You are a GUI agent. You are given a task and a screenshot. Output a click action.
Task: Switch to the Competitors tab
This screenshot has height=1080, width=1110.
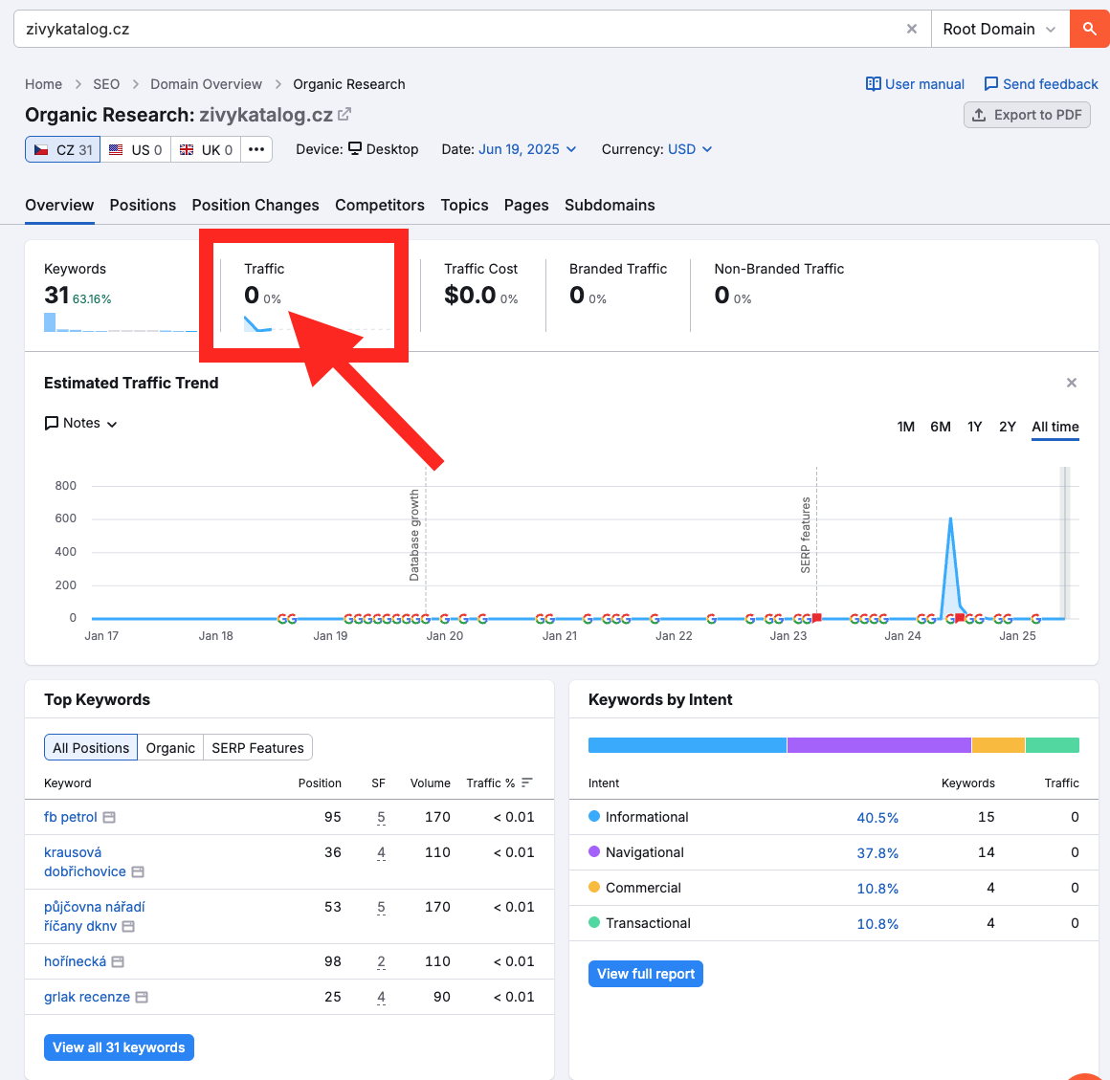[x=380, y=206]
